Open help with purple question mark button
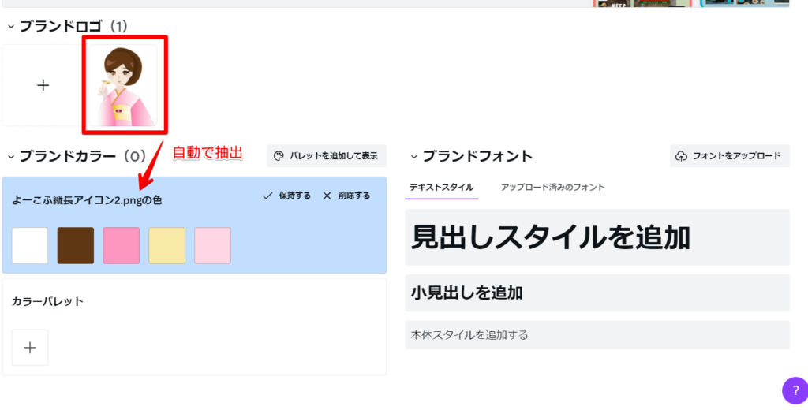 click(795, 390)
